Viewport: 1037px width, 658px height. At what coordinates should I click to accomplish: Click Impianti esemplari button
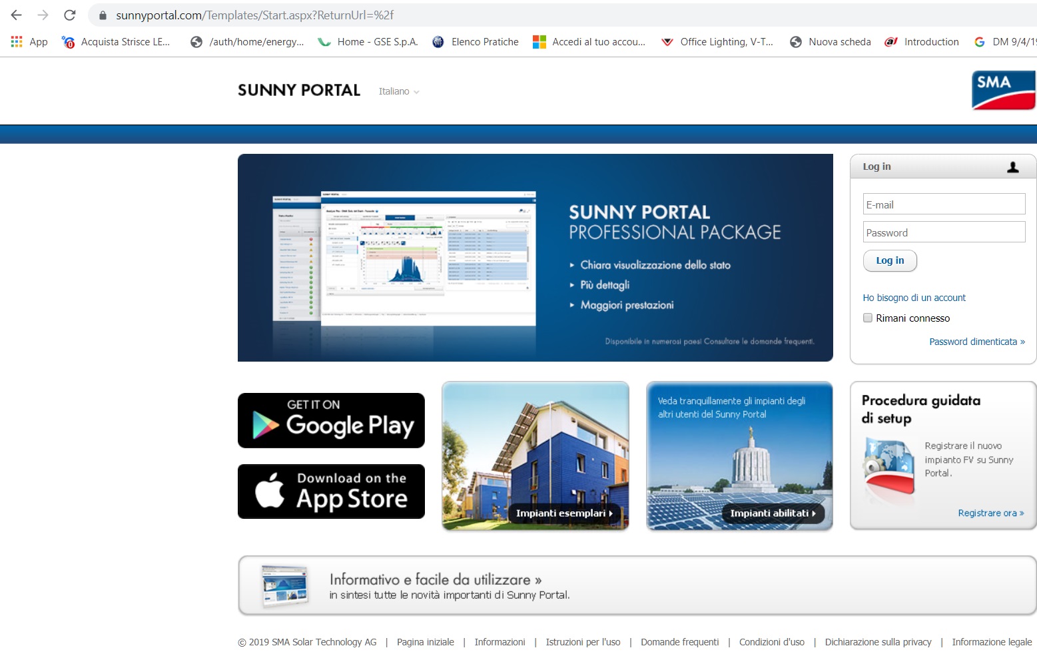pos(564,513)
